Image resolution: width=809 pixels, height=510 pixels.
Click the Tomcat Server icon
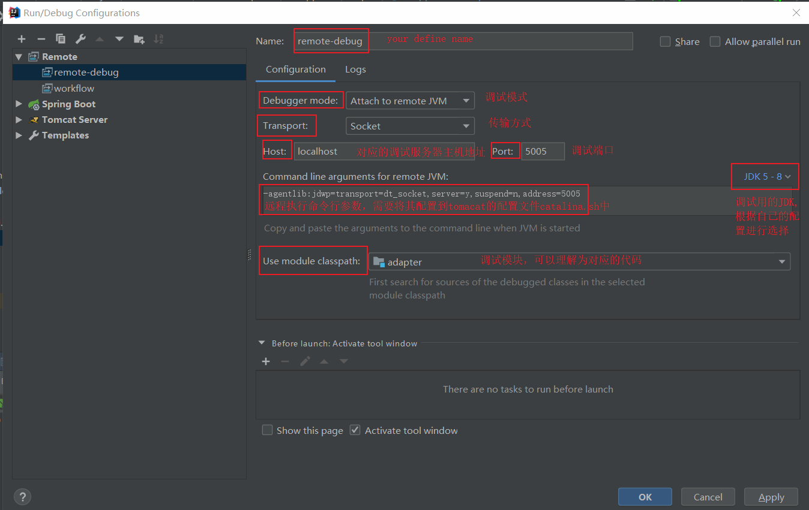click(x=33, y=120)
